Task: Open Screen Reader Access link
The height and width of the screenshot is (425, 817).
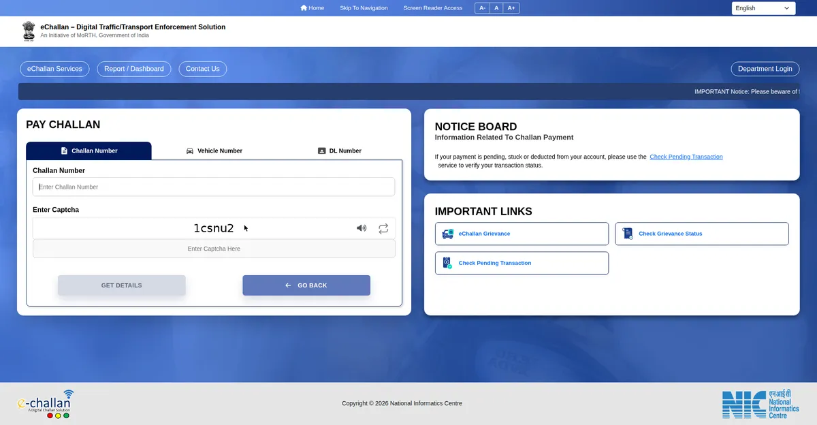Action: point(433,8)
